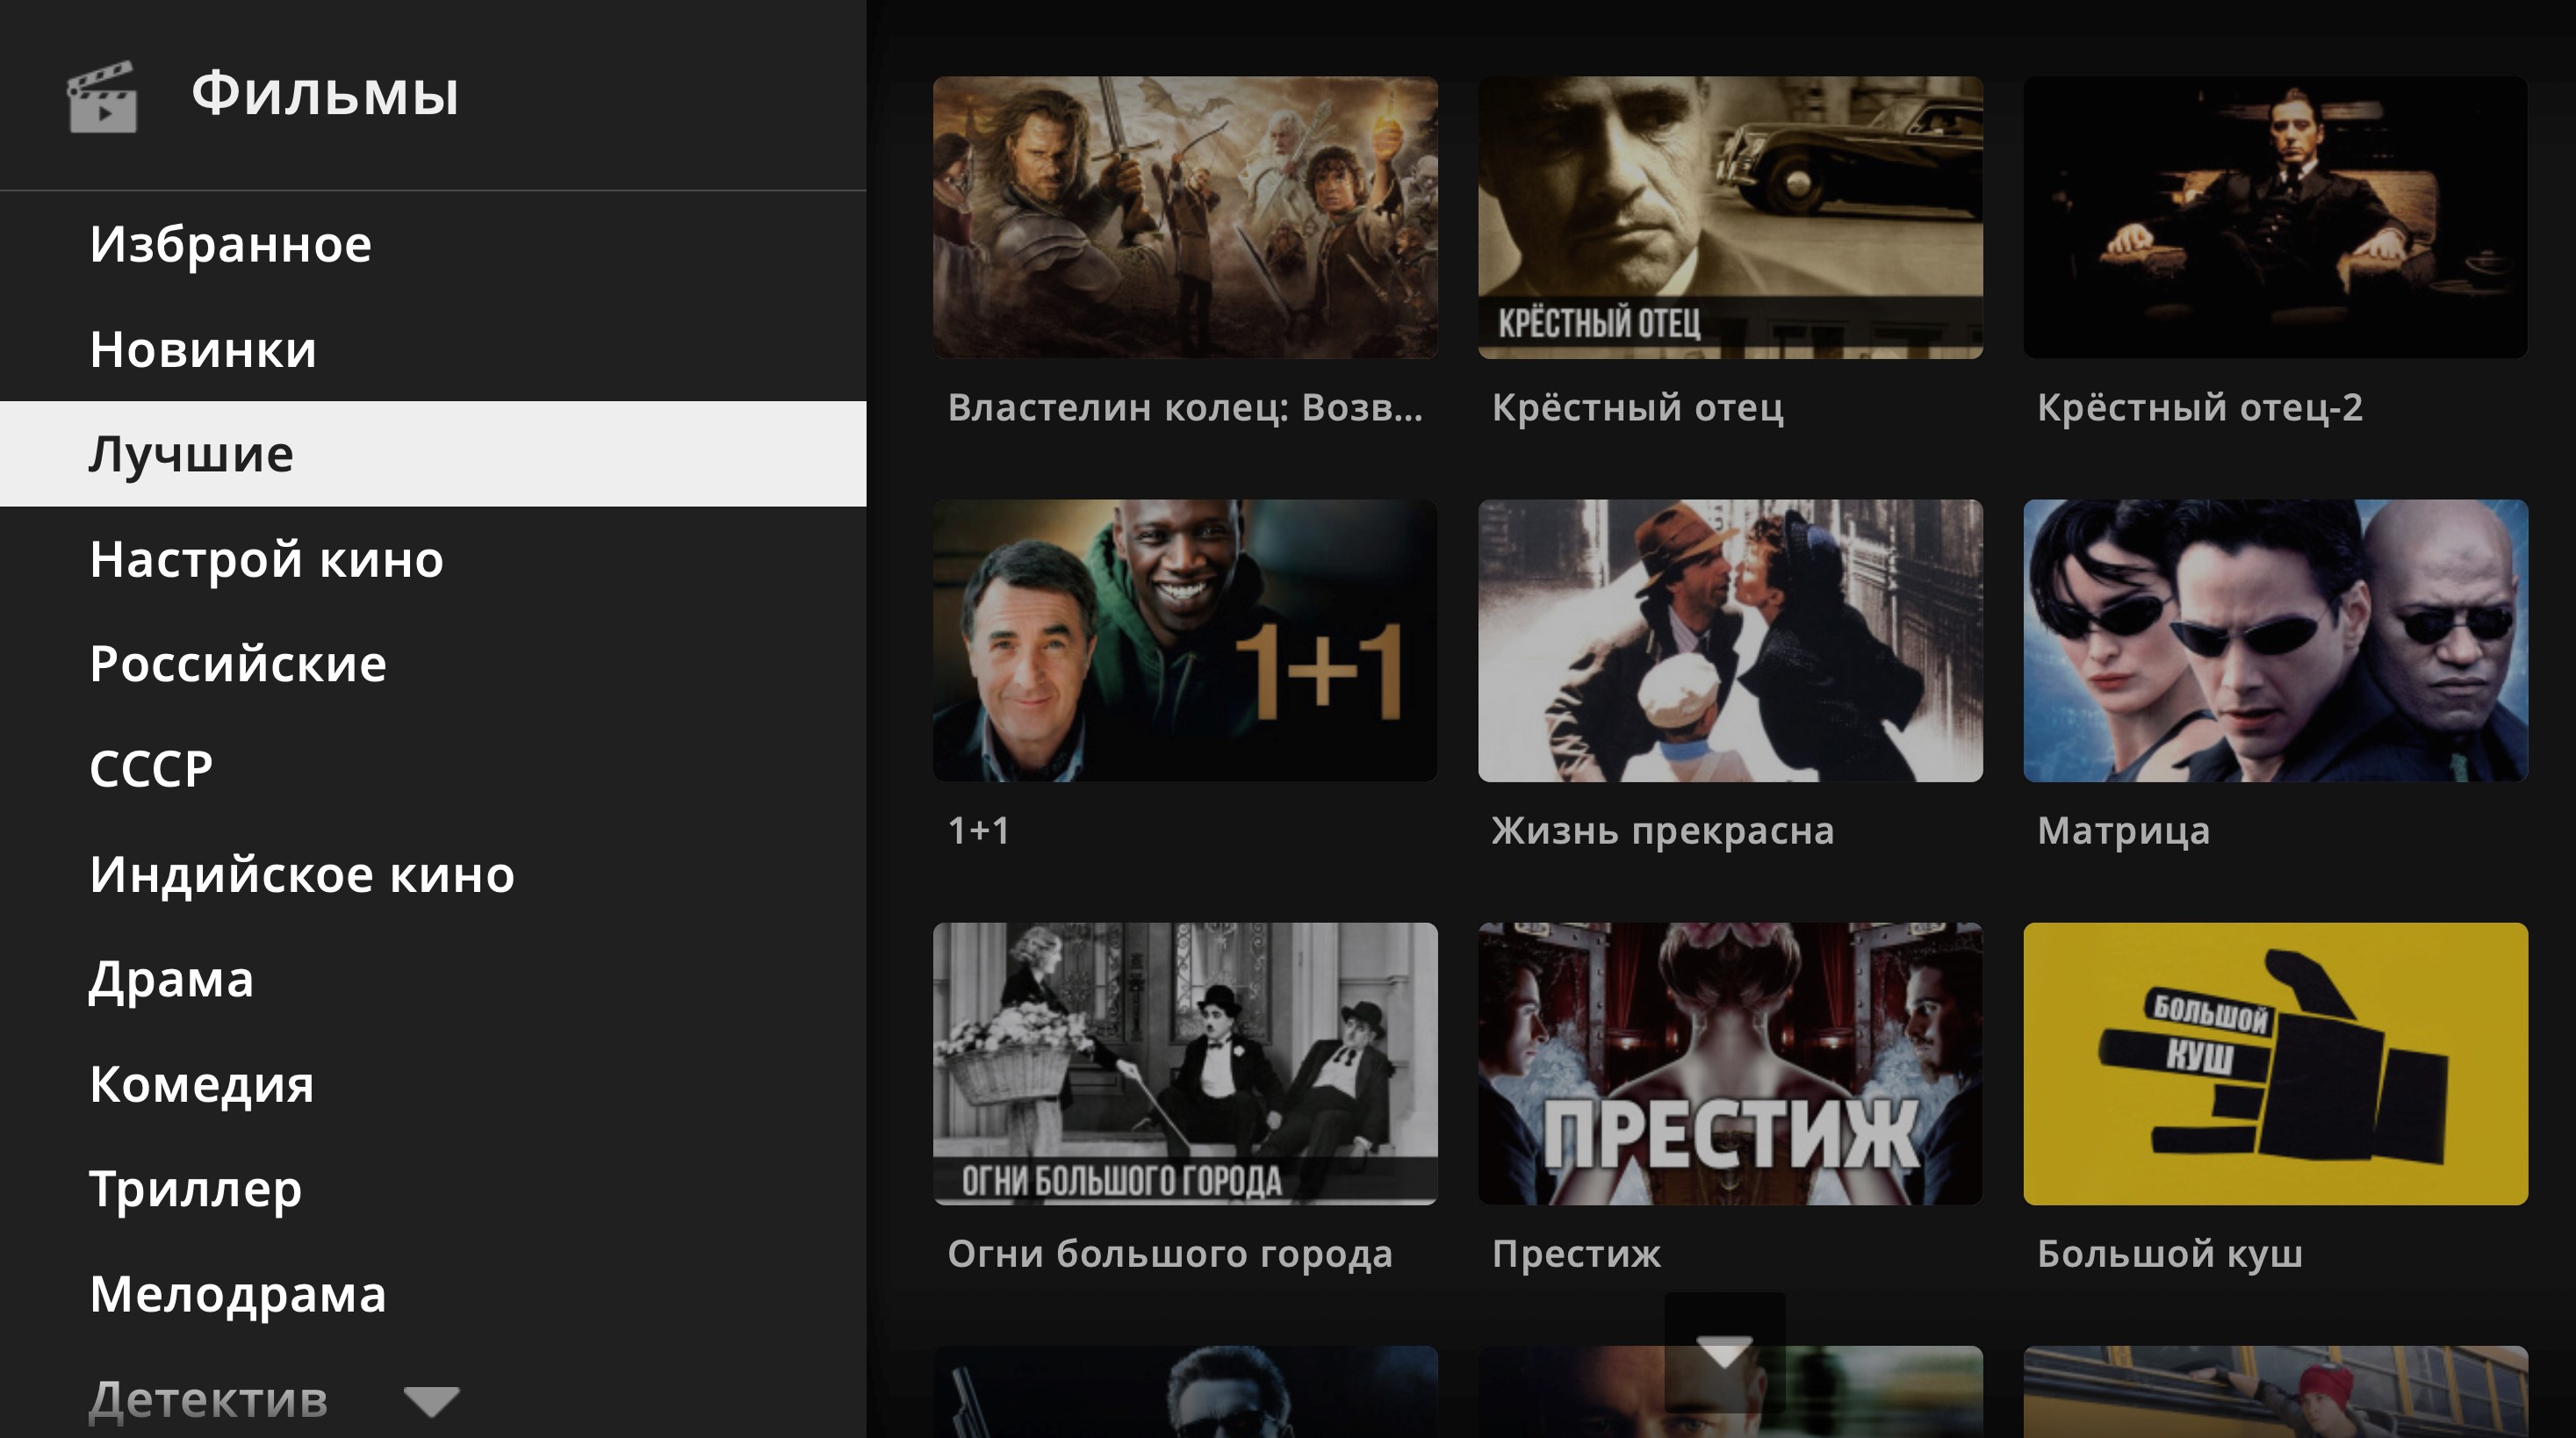
Task: Open the Мелодрама genre
Action: point(433,1294)
